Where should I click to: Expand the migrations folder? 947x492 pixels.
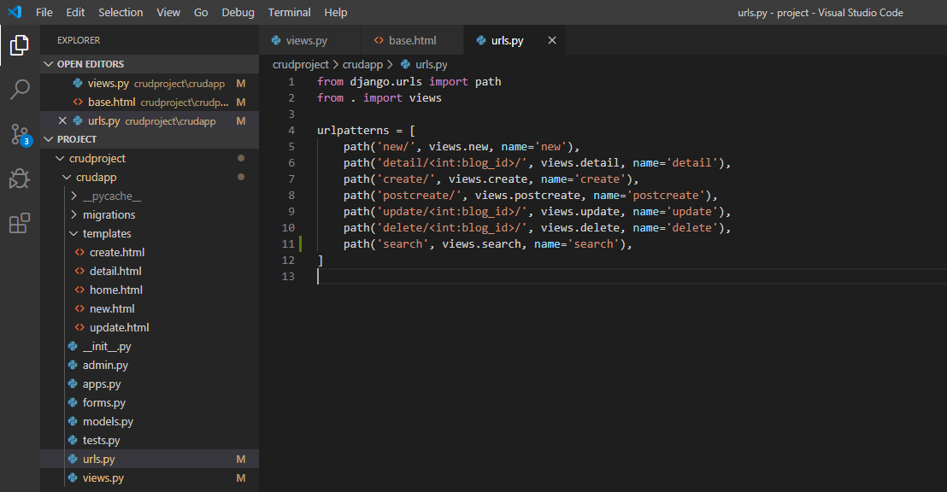coord(150,214)
